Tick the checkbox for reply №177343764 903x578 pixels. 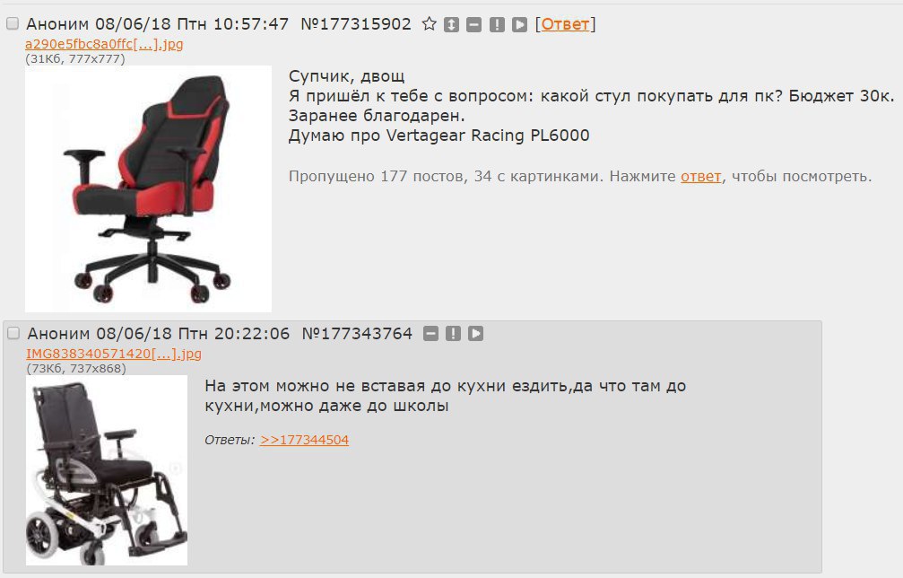pyautogui.click(x=13, y=333)
